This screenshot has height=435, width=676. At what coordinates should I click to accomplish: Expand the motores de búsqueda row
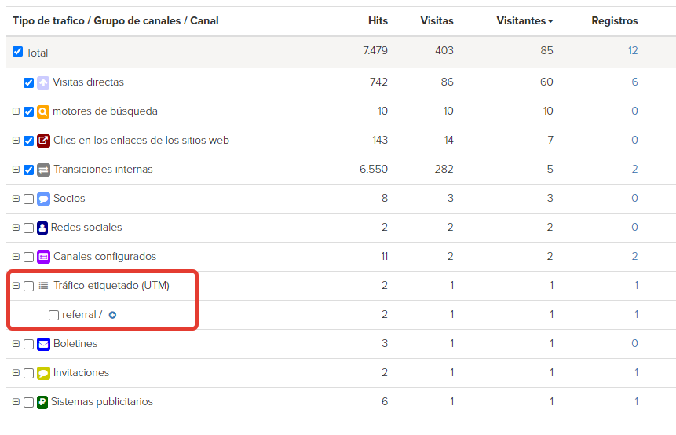[x=16, y=111]
